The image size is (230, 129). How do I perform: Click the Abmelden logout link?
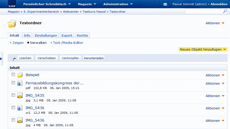tap(219, 4)
